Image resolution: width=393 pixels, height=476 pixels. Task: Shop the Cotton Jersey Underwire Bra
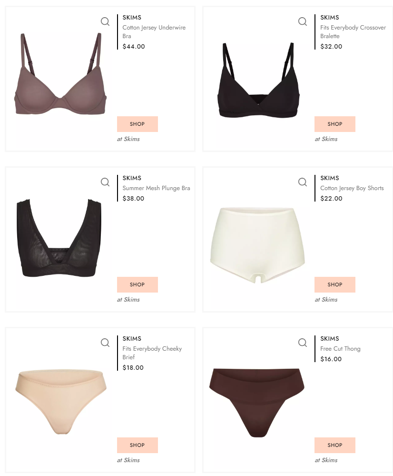138,124
